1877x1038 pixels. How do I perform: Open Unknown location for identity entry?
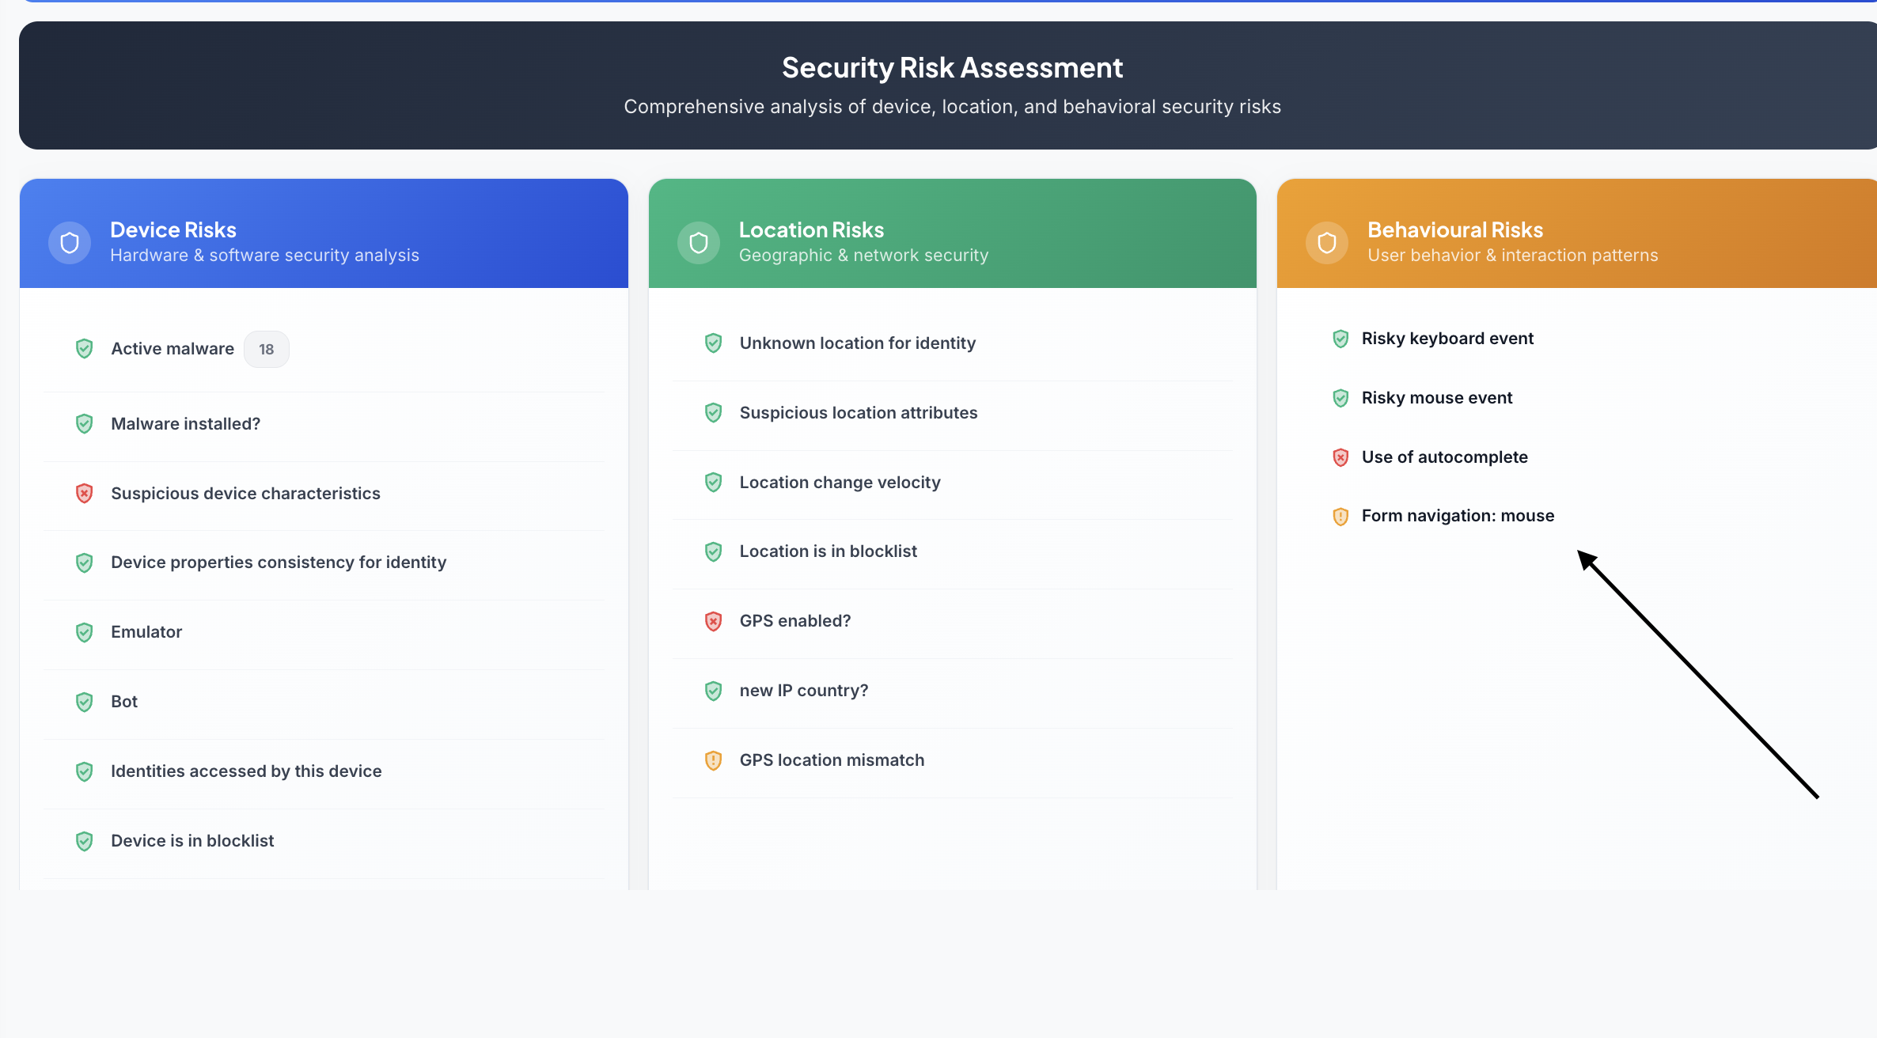click(x=953, y=343)
